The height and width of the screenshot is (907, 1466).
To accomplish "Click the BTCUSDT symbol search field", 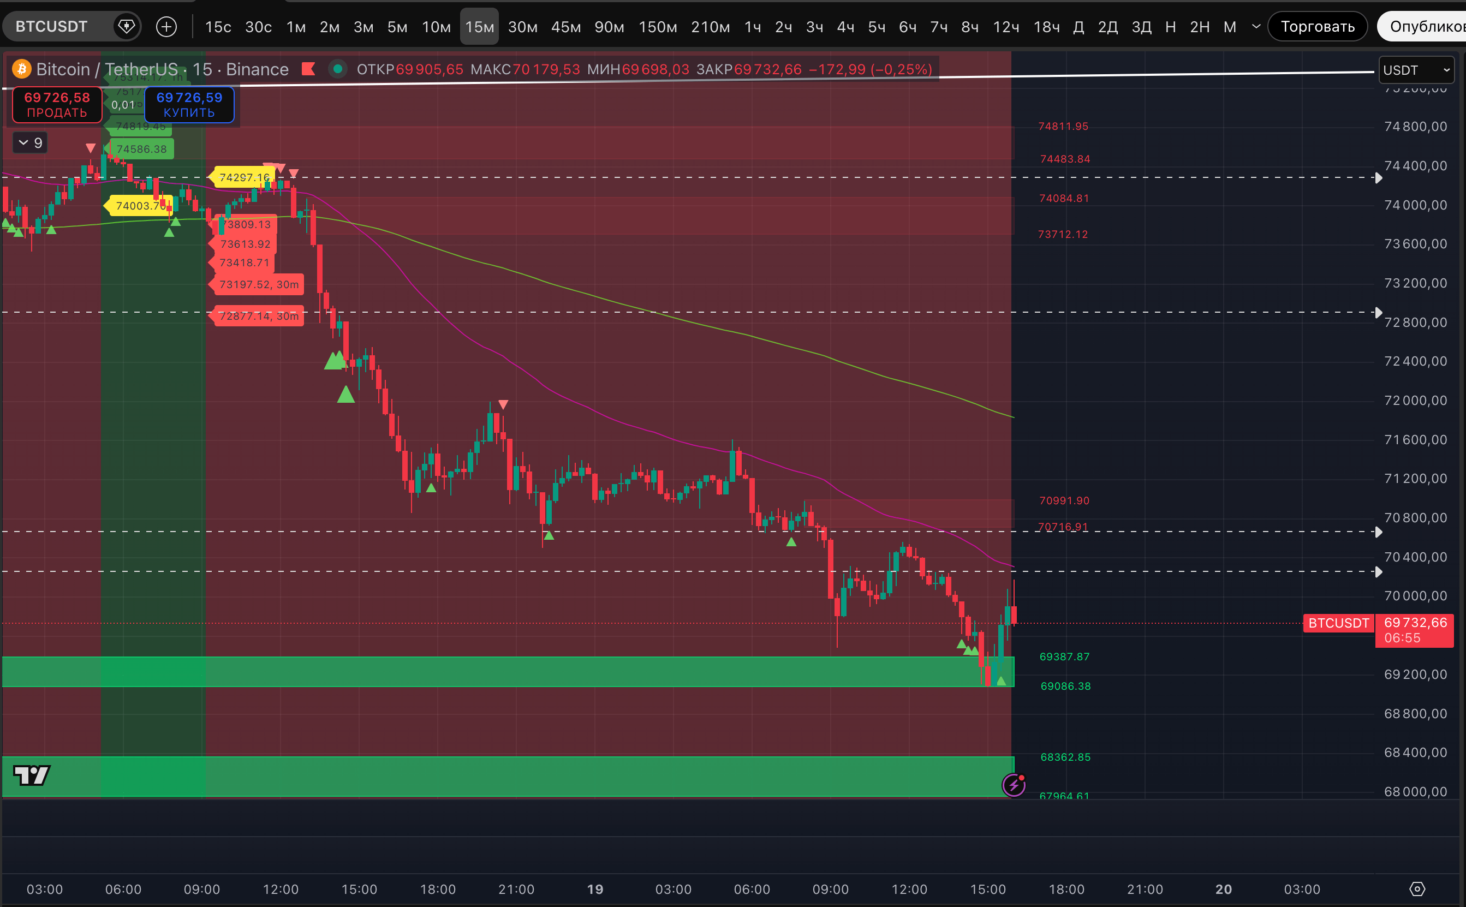I will click(52, 26).
